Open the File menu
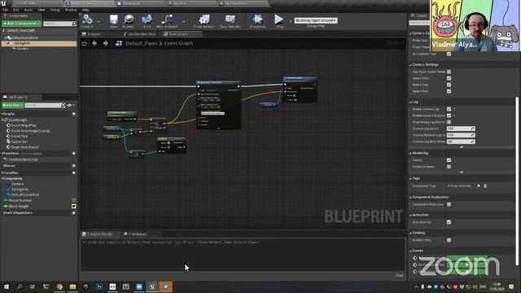521x293 pixels. [x=6, y=10]
